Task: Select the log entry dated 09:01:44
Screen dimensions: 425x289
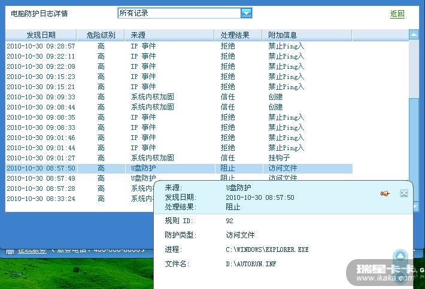Action: click(179, 148)
